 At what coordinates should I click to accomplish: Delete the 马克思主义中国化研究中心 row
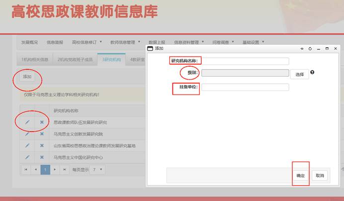42,157
